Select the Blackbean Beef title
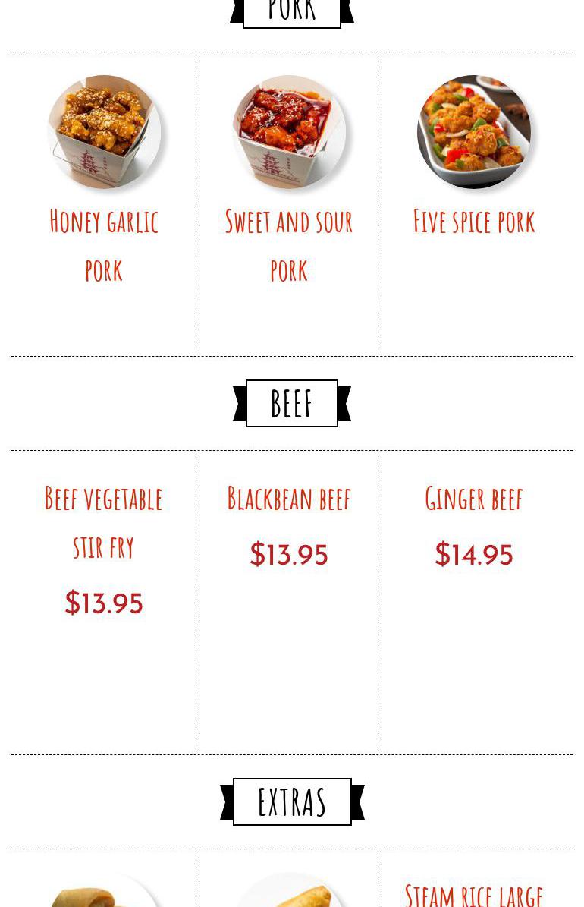Image resolution: width=584 pixels, height=907 pixels. point(288,499)
